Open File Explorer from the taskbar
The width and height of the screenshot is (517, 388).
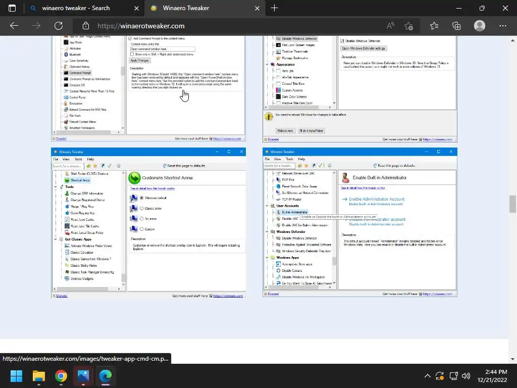[x=38, y=376]
